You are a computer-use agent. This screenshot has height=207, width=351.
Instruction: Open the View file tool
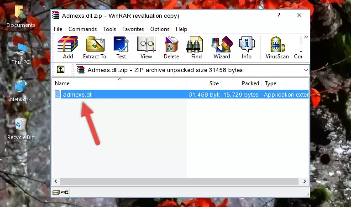(147, 47)
